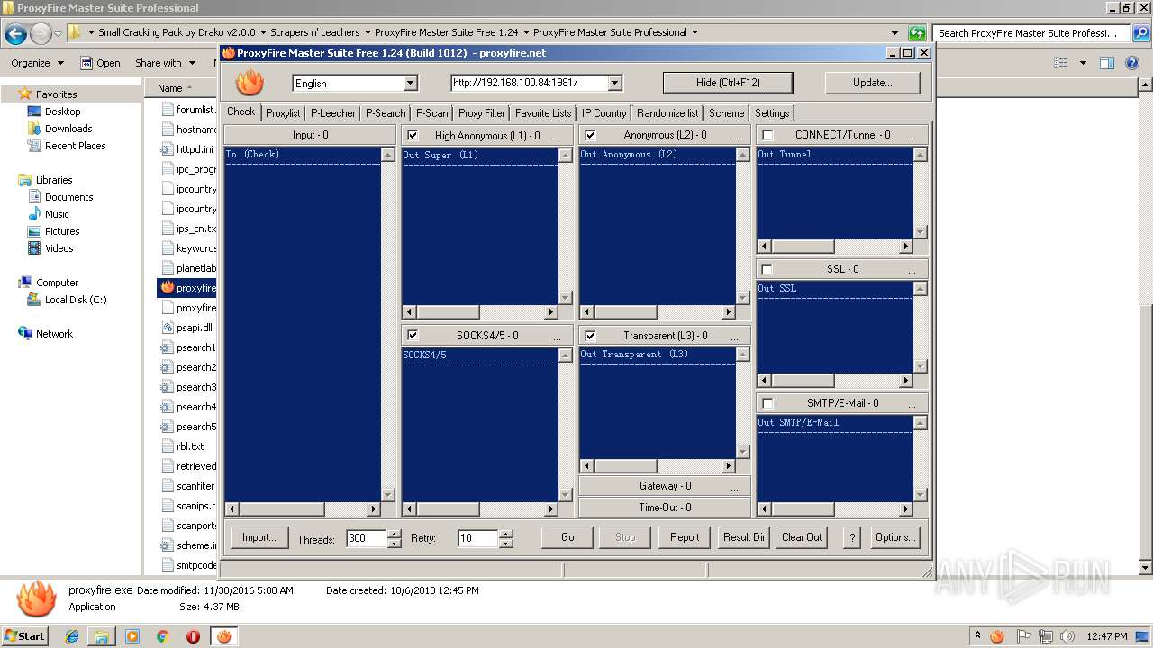The height and width of the screenshot is (648, 1153).
Task: Click ProxyFire flame icon in system tray
Action: click(997, 636)
